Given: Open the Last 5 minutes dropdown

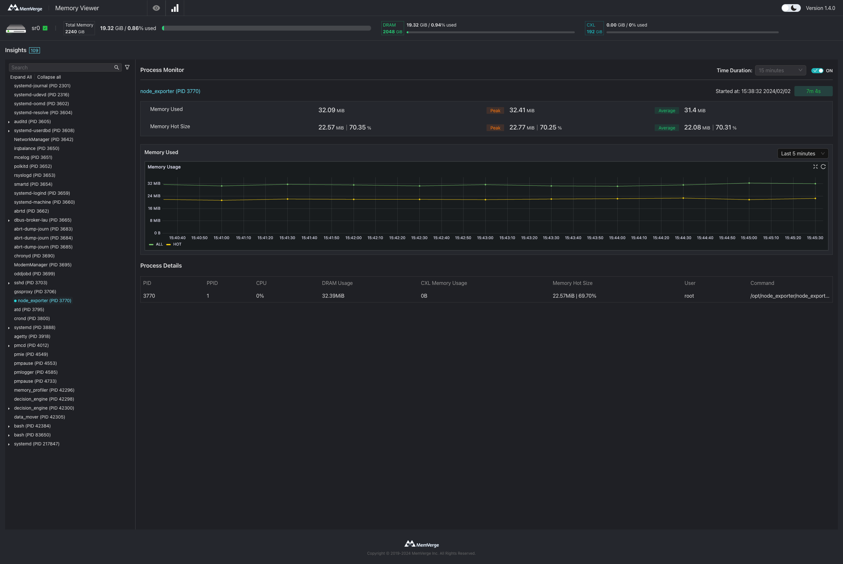Looking at the screenshot, I should pos(803,153).
